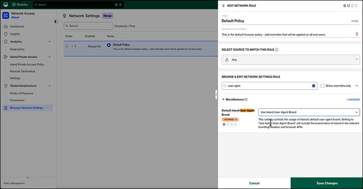Click the top bar global Search field
Viewport: 363px width, 189px height.
[x=78, y=5]
